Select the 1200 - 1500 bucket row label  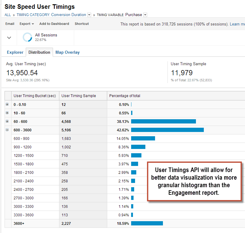point(24,156)
